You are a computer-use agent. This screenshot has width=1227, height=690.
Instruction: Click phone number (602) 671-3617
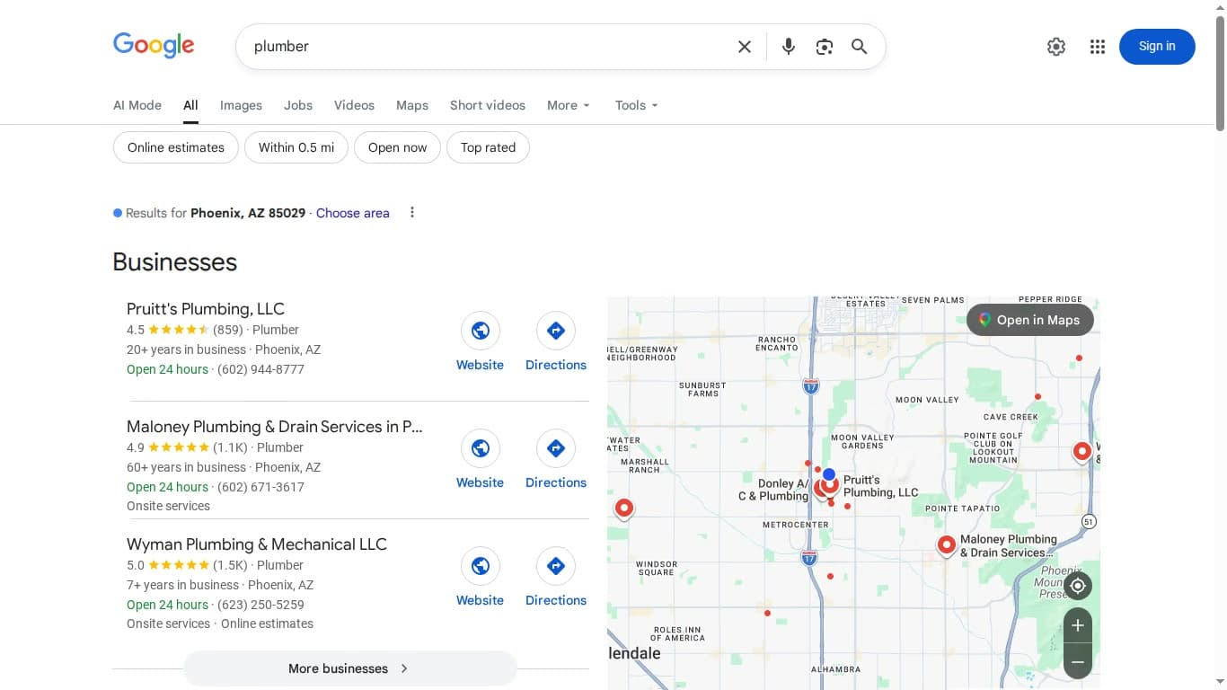tap(261, 487)
